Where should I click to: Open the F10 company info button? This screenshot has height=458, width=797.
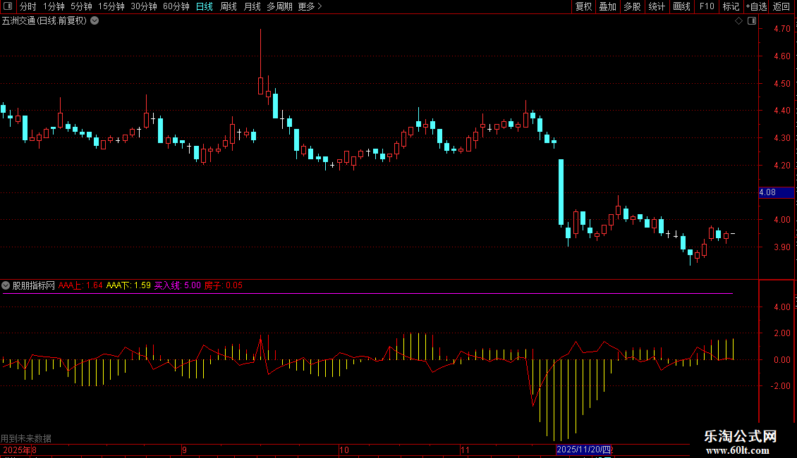click(707, 6)
